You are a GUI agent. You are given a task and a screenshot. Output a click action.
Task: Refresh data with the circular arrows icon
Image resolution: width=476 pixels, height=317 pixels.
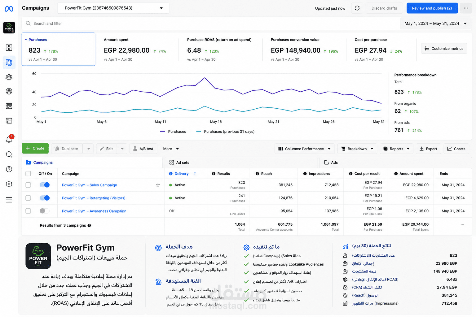[357, 8]
